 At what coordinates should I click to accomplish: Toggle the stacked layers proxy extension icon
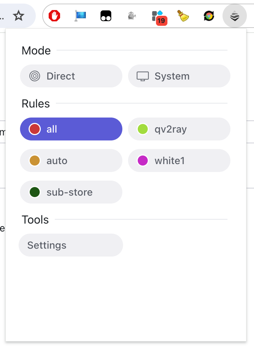click(x=234, y=16)
